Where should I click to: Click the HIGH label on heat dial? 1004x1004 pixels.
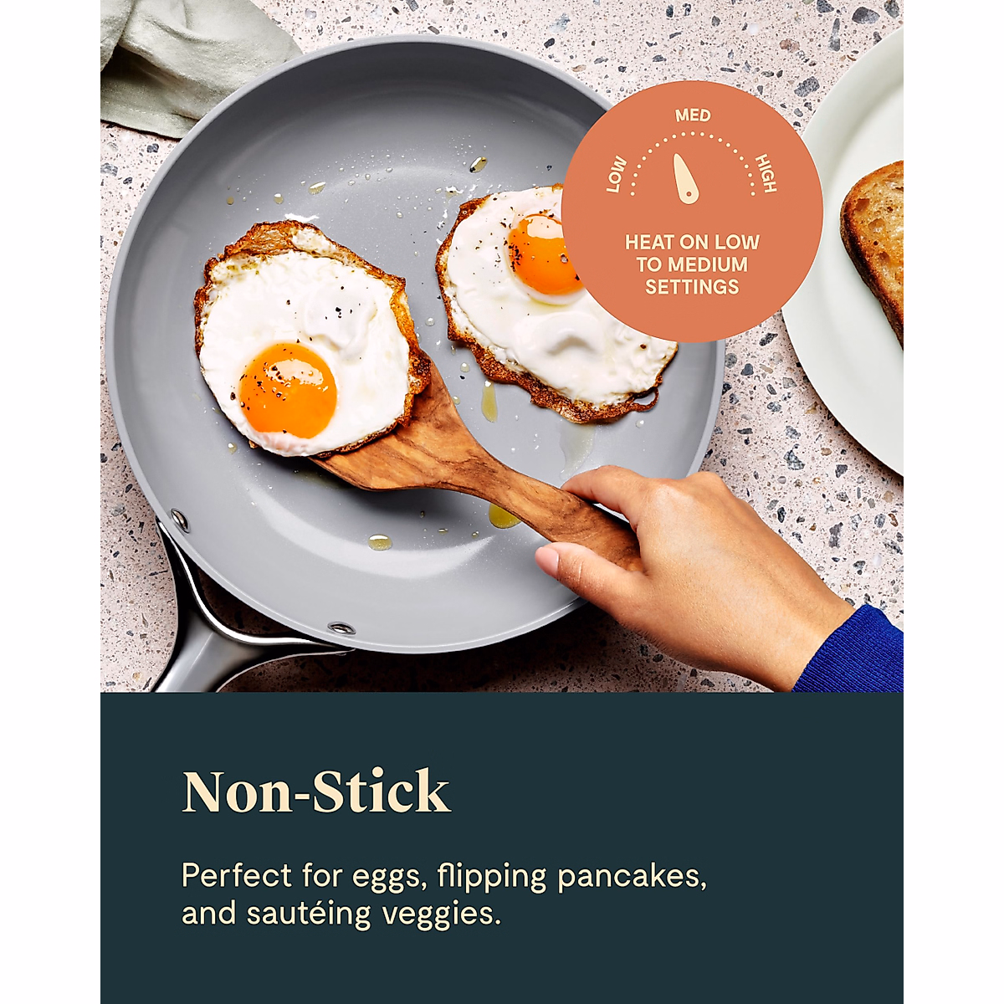(x=766, y=173)
